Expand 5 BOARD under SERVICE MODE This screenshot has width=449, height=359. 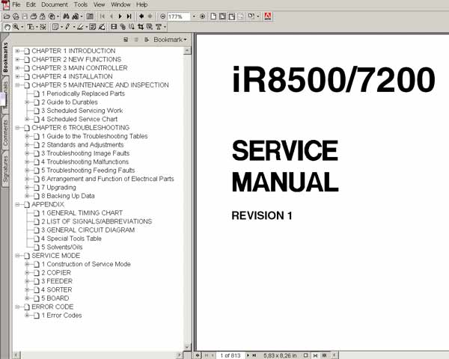click(x=27, y=298)
